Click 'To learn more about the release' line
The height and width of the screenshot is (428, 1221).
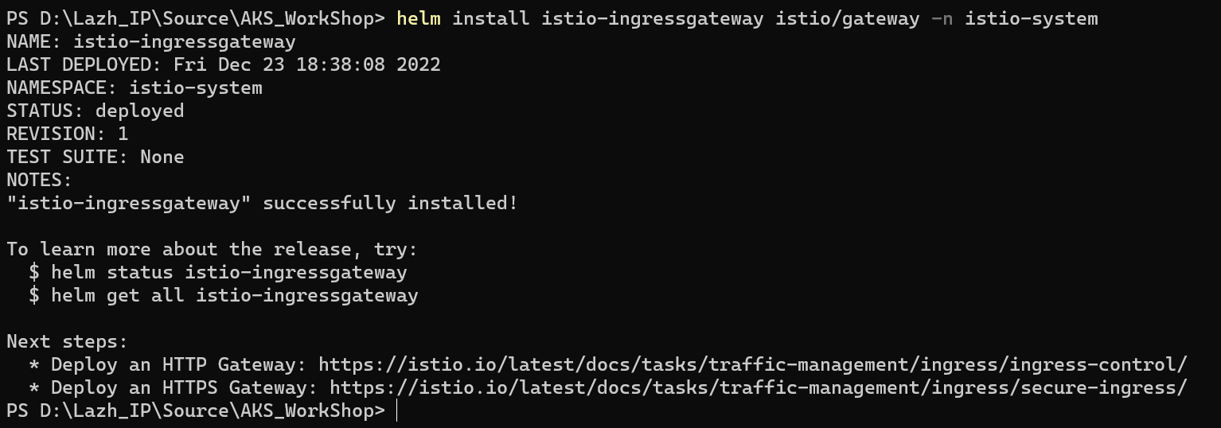[x=213, y=250]
